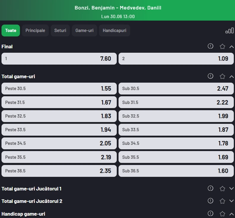The image size is (235, 218).
Task: Switch to the Seturi tab
Action: coord(60,31)
